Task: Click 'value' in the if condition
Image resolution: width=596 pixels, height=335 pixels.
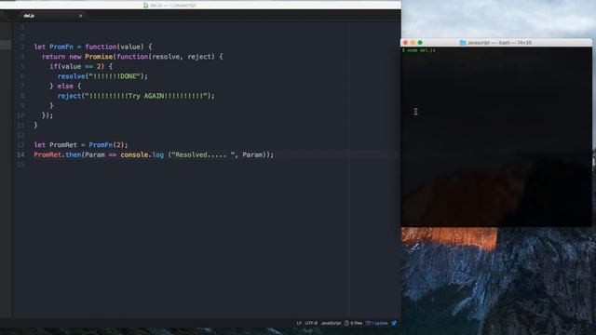Action: pos(71,66)
